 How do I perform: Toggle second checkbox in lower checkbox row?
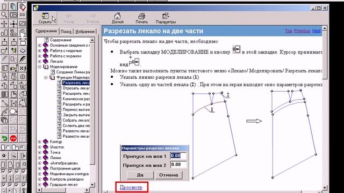pyautogui.click(x=10, y=185)
